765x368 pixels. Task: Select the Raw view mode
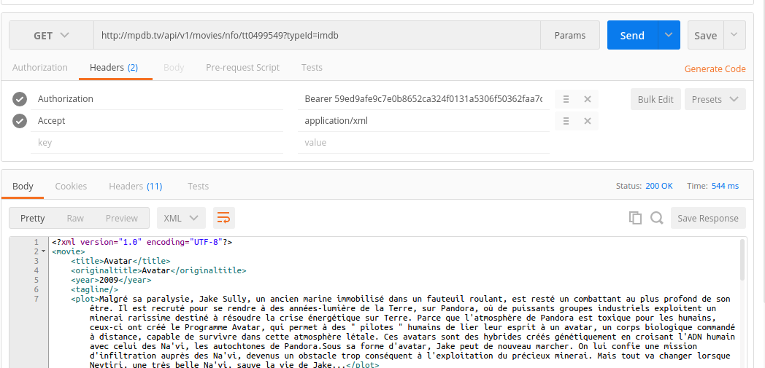(x=75, y=218)
